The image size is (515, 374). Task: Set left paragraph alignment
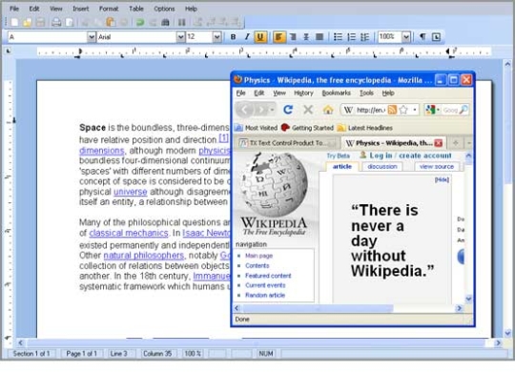[x=278, y=37]
